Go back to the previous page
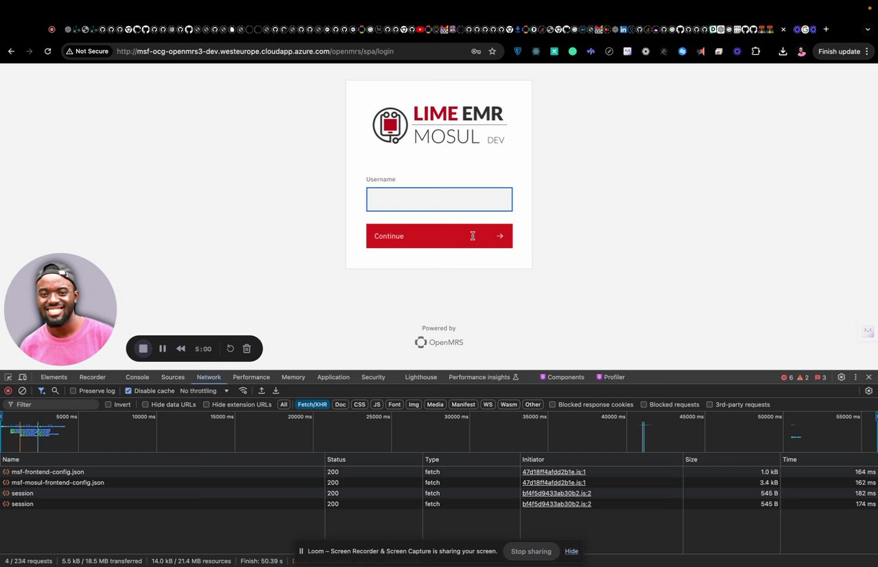Screen dimensions: 878x567 coord(11,51)
